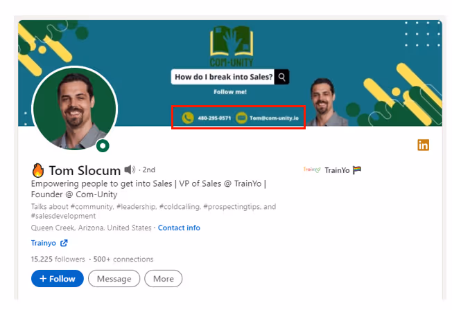The height and width of the screenshot is (310, 452).
Task: Open the Contact info link
Action: (179, 228)
